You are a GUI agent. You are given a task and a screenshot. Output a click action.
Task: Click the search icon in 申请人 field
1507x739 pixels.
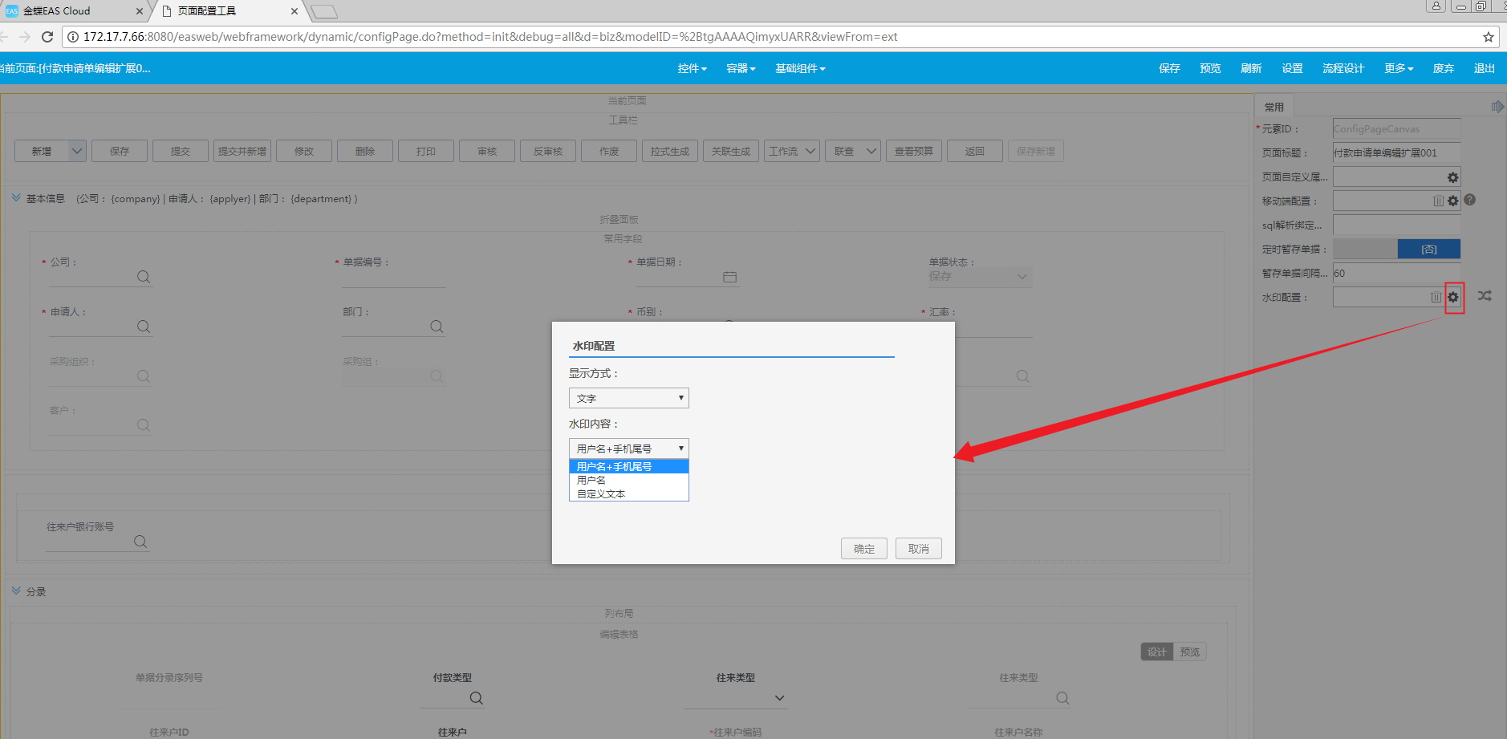click(144, 327)
